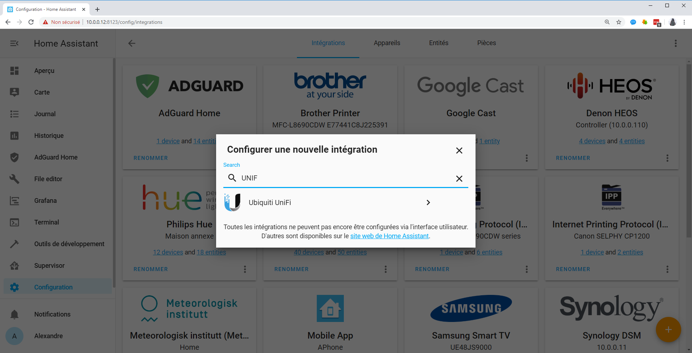The width and height of the screenshot is (692, 353).
Task: Bookmark this page with the star icon
Action: tap(619, 22)
